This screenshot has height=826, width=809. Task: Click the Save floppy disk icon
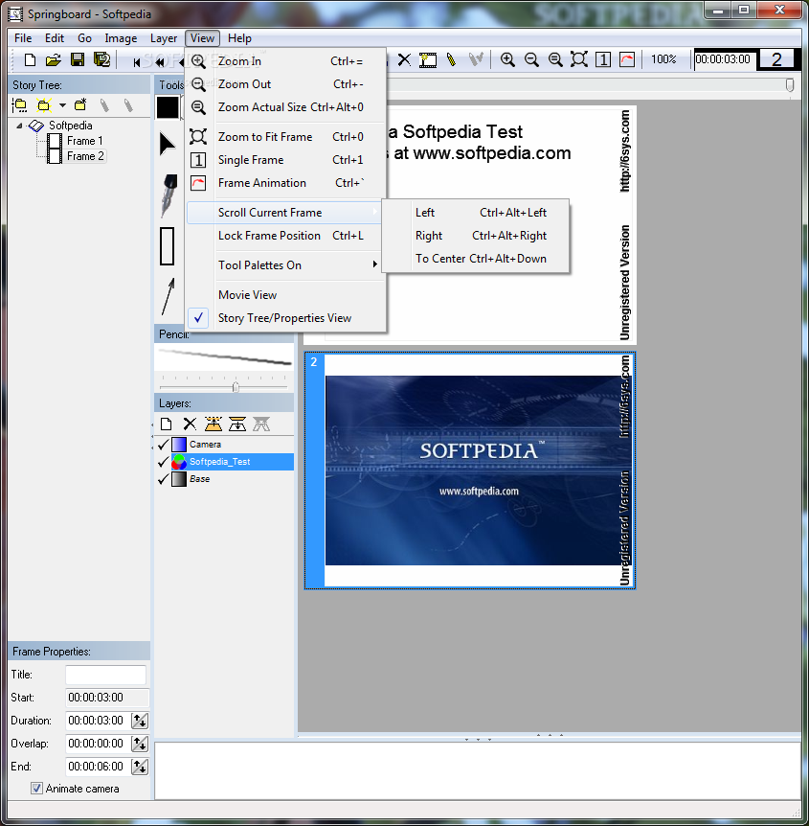coord(78,60)
